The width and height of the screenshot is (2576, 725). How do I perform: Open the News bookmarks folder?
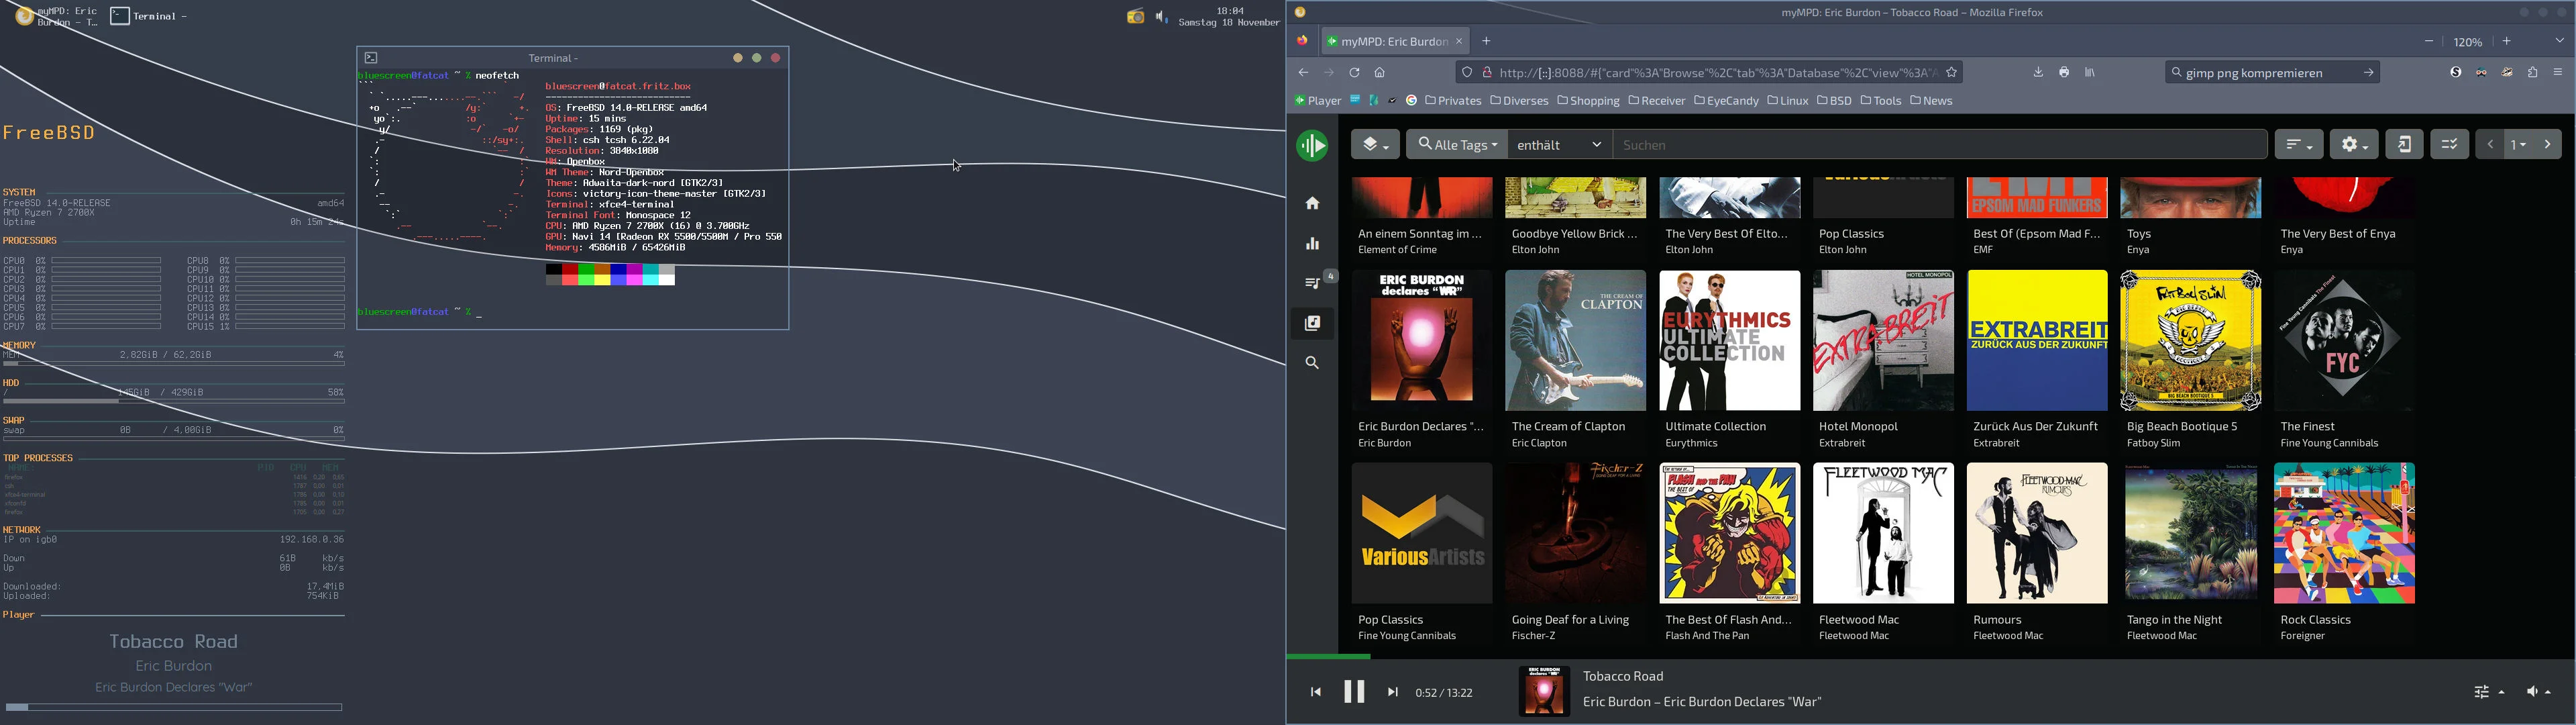point(1931,101)
